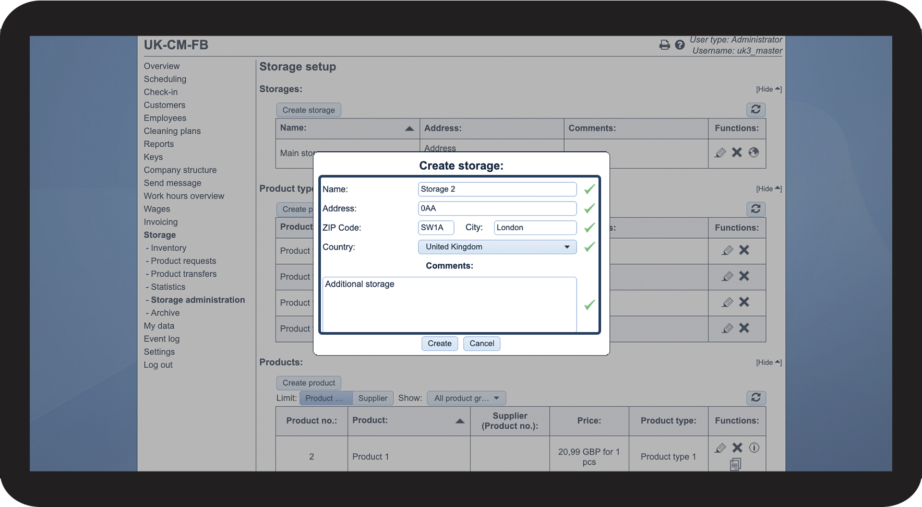Refresh the Storages table

point(756,110)
